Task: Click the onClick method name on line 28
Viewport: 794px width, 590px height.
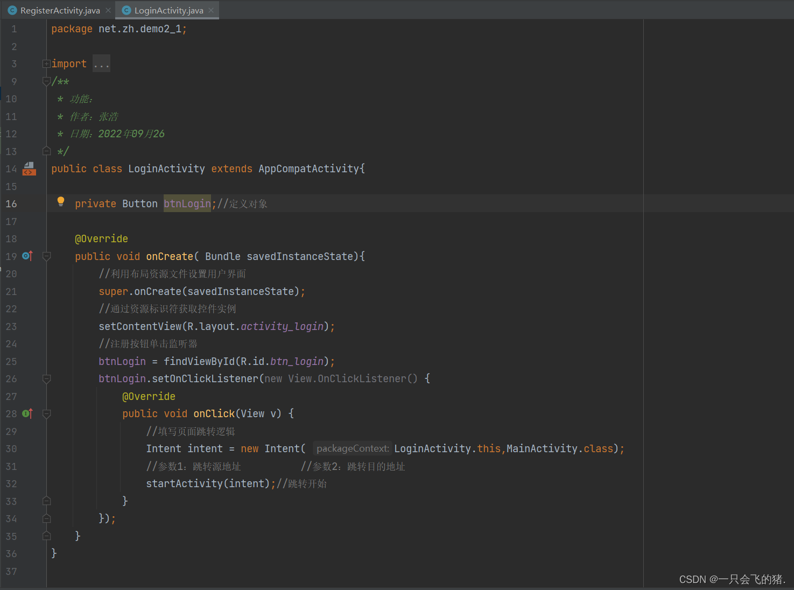Action: tap(214, 414)
